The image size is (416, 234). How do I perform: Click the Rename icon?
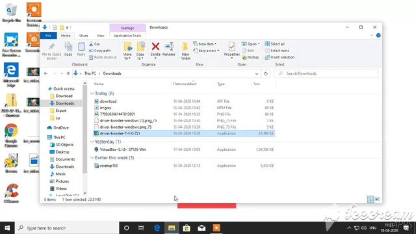[x=169, y=49]
